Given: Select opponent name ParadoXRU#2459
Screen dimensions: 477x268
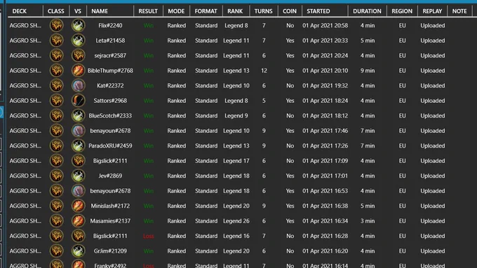Looking at the screenshot, I should tap(110, 146).
